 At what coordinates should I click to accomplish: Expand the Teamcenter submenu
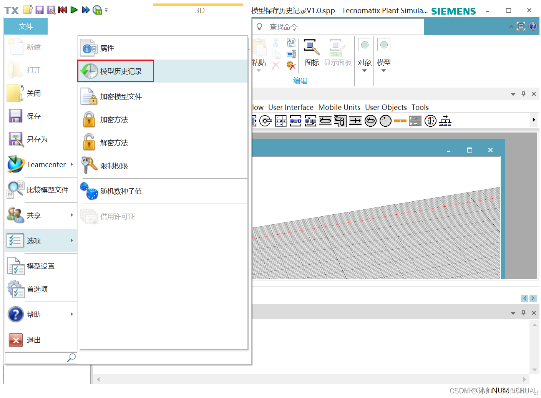pyautogui.click(x=41, y=164)
